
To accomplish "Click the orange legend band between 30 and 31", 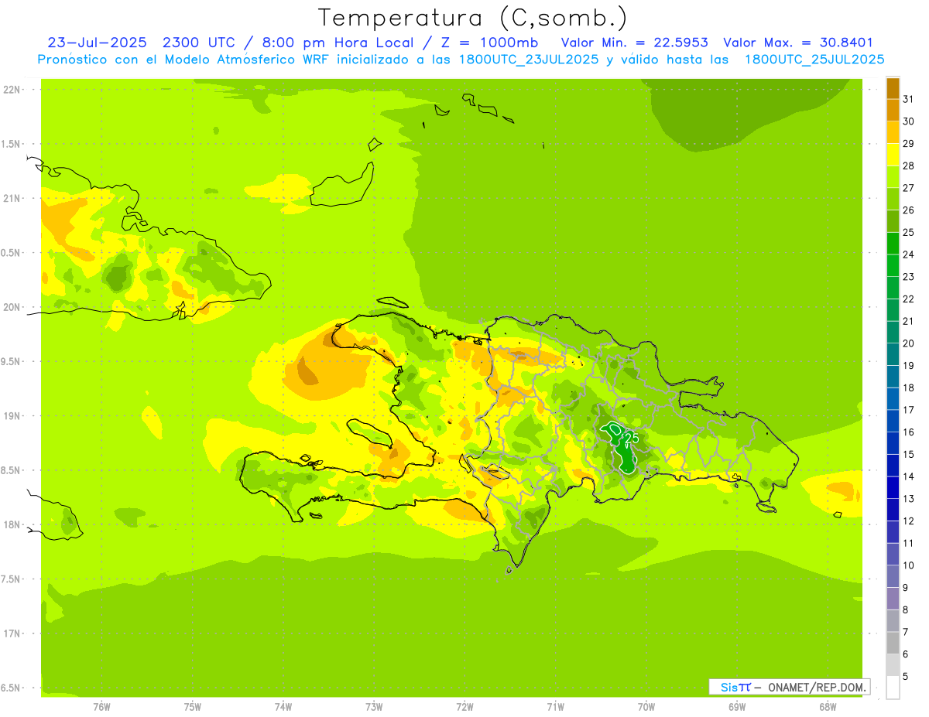I will (893, 110).
